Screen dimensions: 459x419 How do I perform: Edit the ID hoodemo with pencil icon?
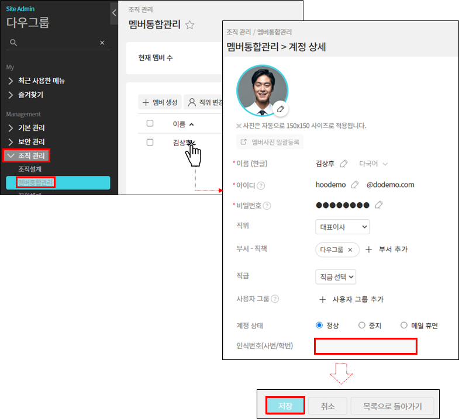354,185
